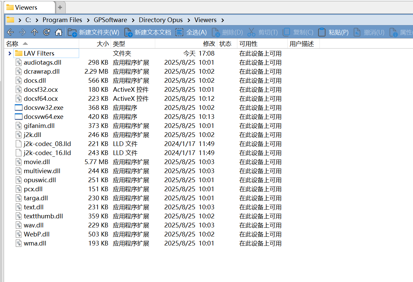Refresh the current folder listing
This screenshot has width=413, height=282.
47,32
